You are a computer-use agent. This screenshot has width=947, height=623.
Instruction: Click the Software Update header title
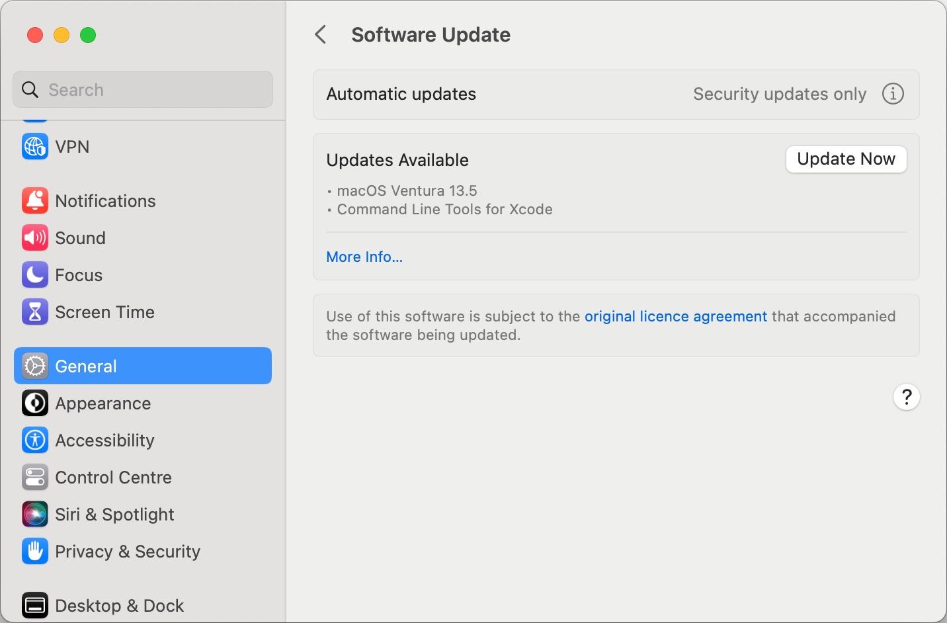[431, 34]
